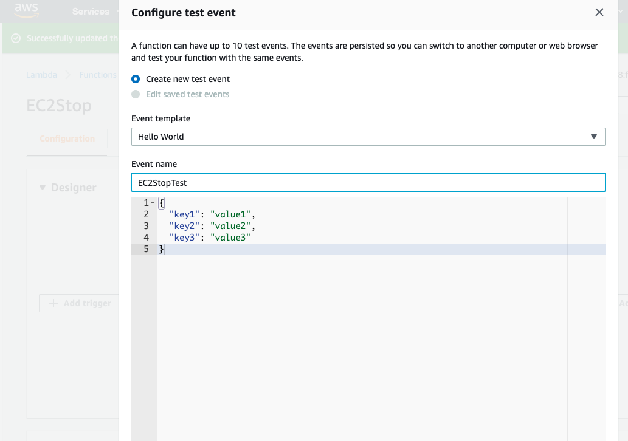Open the Hello World event template dropdown
The height and width of the screenshot is (441, 628).
[x=368, y=137]
